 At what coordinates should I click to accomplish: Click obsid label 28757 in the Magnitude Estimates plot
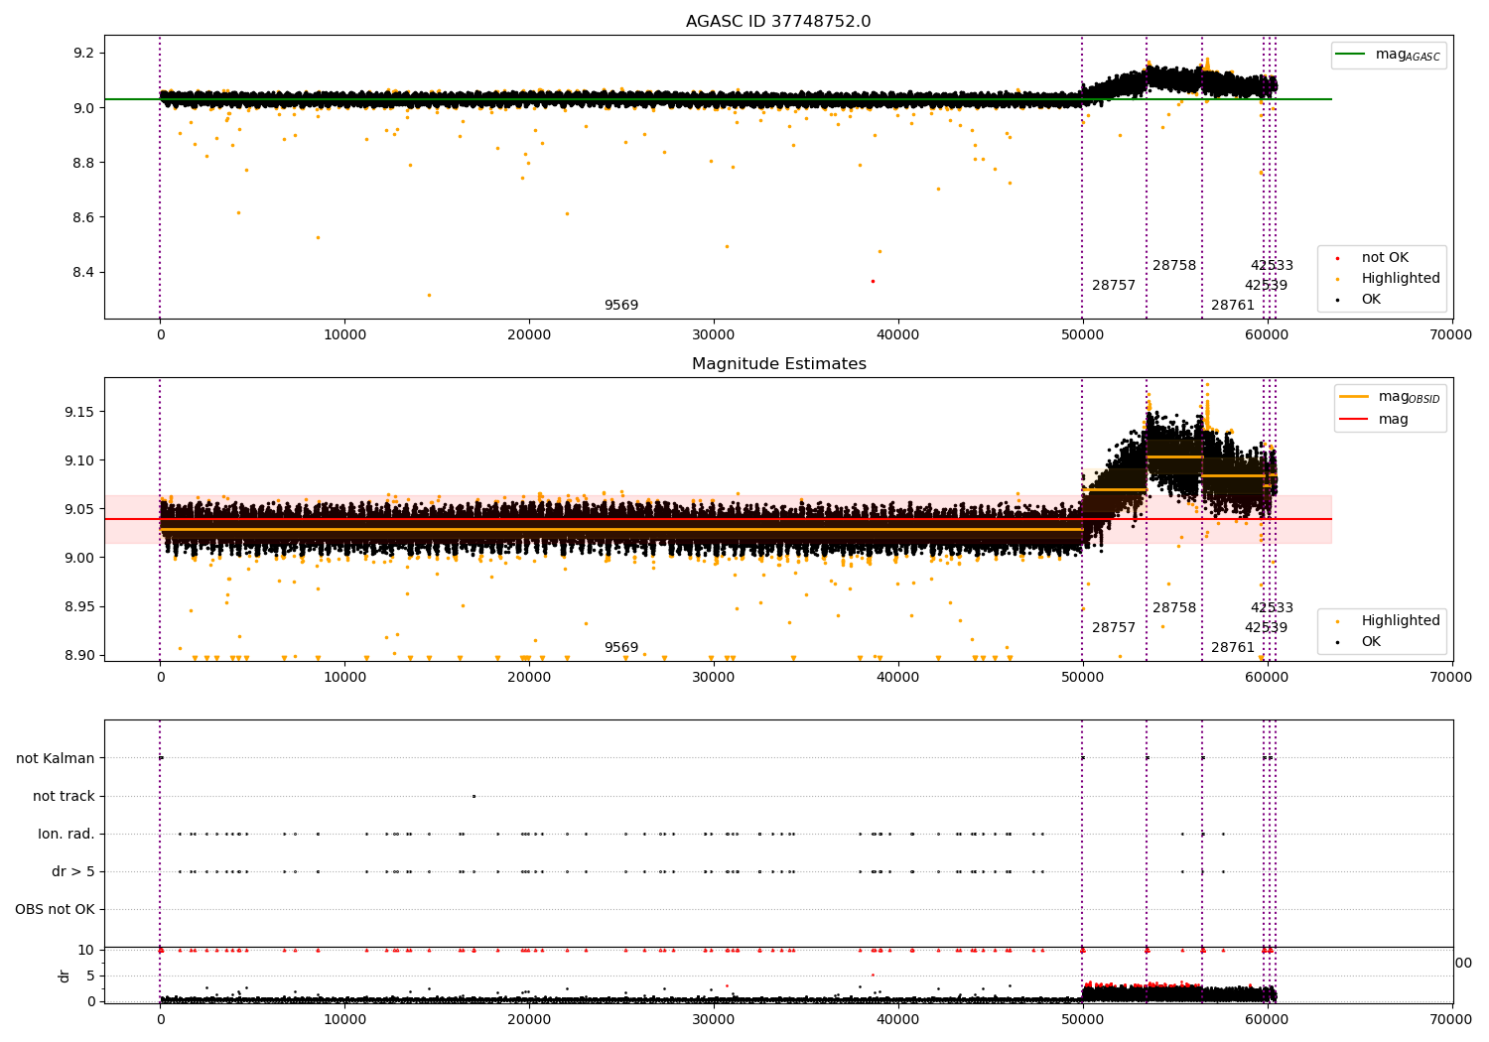point(1114,628)
